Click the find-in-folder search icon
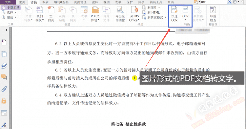Image resolution: width=246 pixels, height=129 pixels. coord(196,2)
